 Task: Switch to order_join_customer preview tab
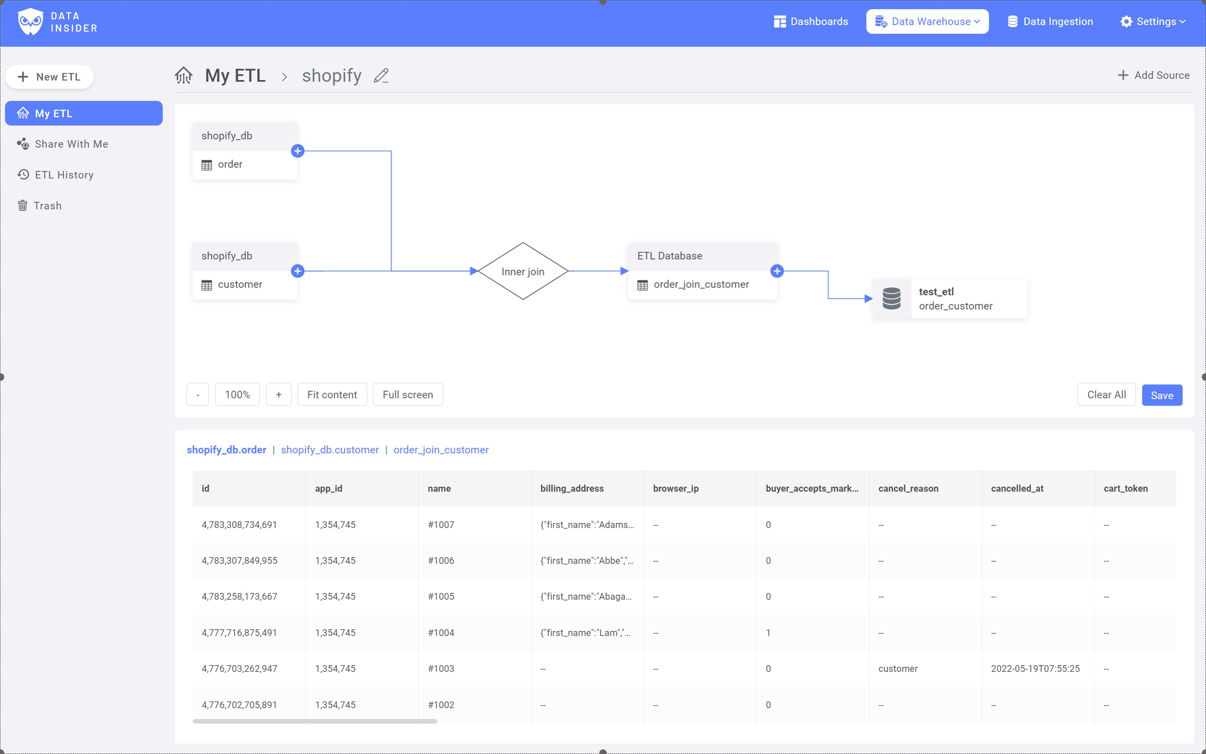coord(441,450)
